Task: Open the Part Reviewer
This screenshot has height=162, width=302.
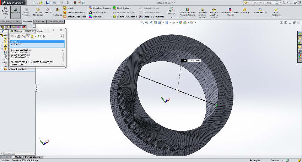Action: [x=276, y=12]
